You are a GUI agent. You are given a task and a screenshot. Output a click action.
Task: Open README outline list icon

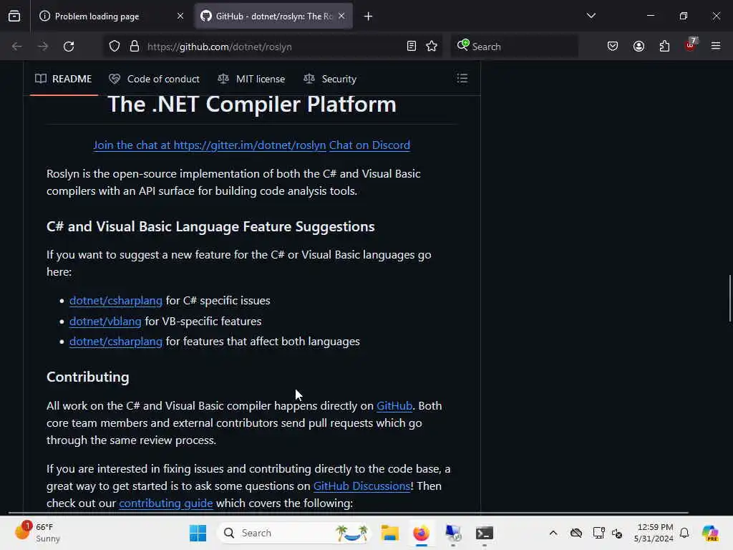tap(462, 79)
